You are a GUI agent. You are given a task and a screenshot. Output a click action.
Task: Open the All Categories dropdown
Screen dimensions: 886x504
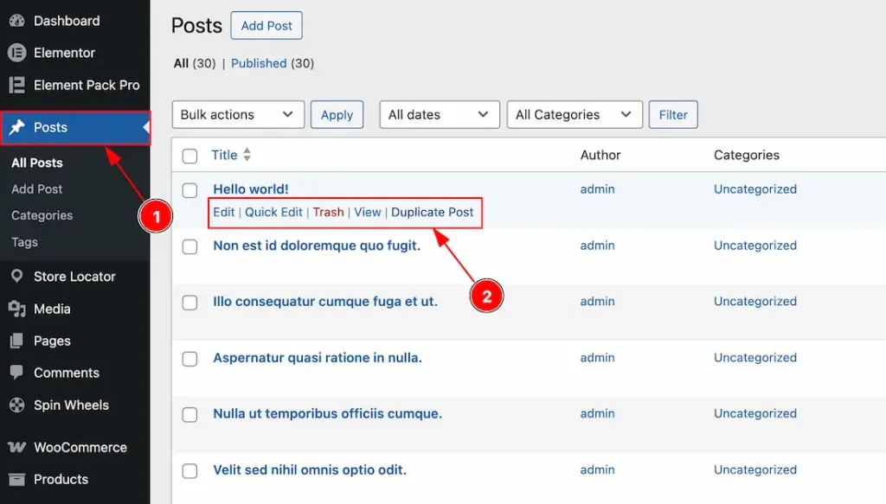point(574,114)
